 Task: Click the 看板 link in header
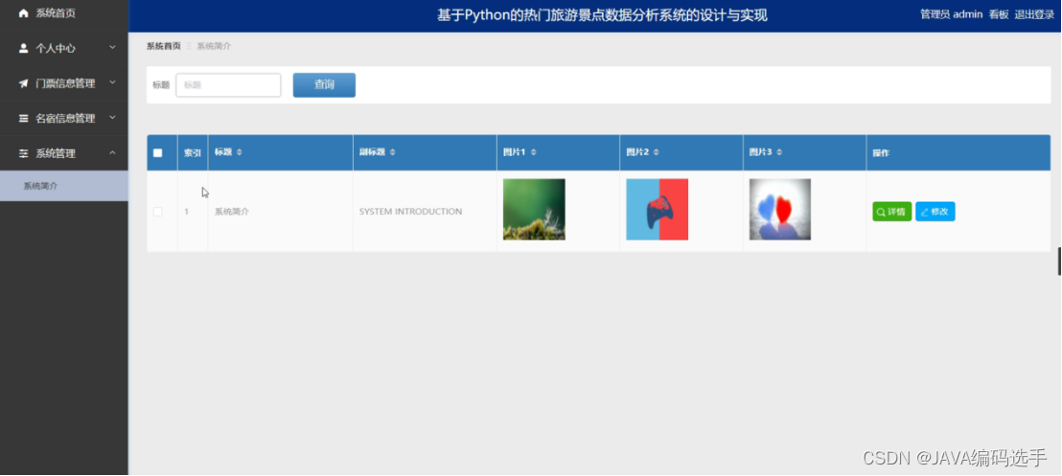(x=999, y=14)
